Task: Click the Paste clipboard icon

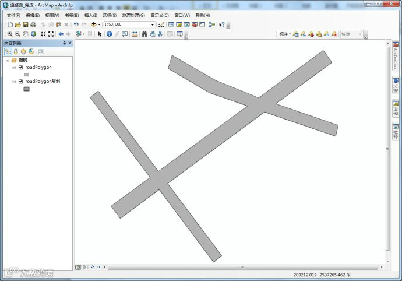Action: [58, 24]
